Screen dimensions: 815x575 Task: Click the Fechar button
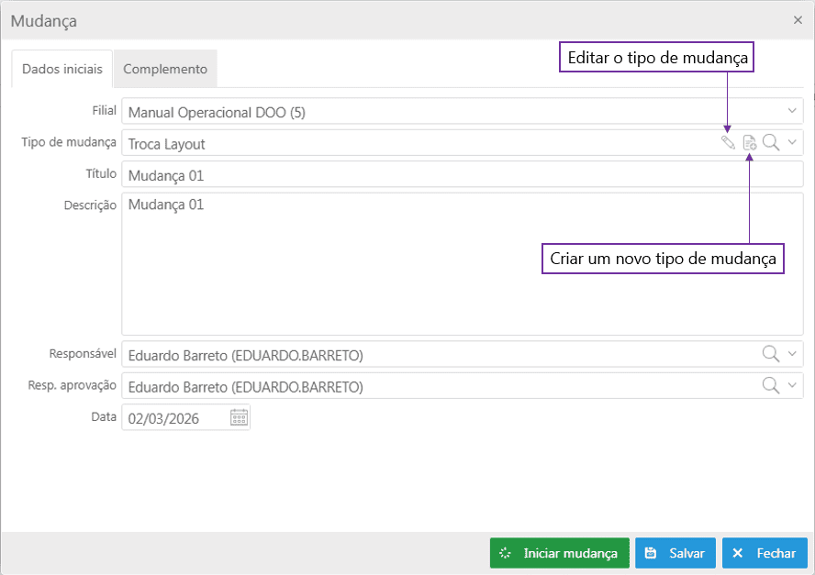[765, 553]
